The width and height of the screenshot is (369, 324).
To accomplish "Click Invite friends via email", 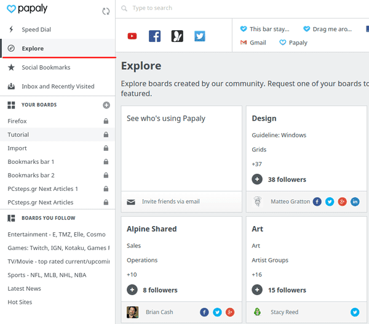I will (170, 201).
